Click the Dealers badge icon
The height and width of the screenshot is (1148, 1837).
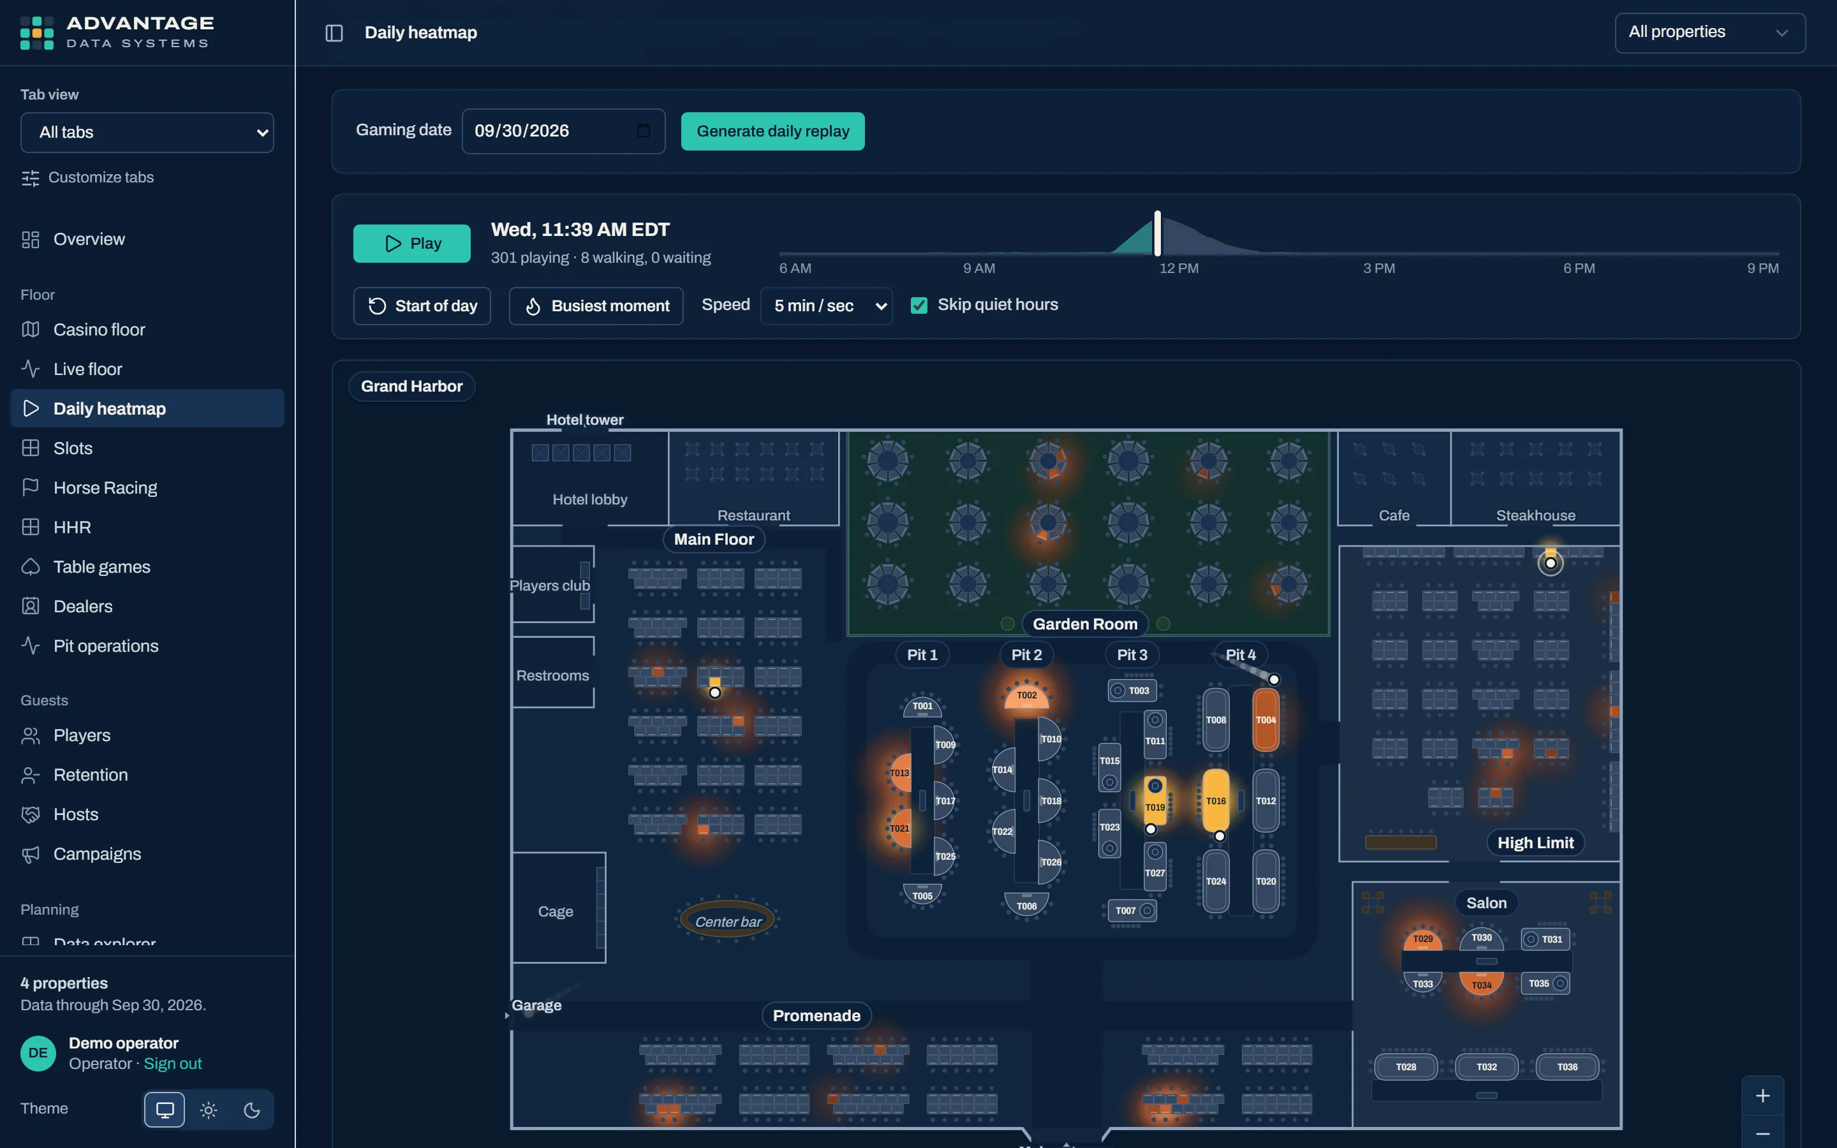point(31,606)
